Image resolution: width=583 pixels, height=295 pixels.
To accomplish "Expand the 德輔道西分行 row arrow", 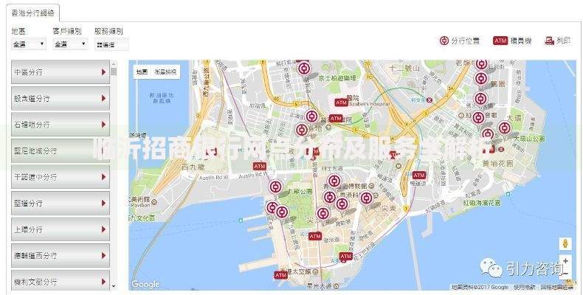I will click(104, 256).
